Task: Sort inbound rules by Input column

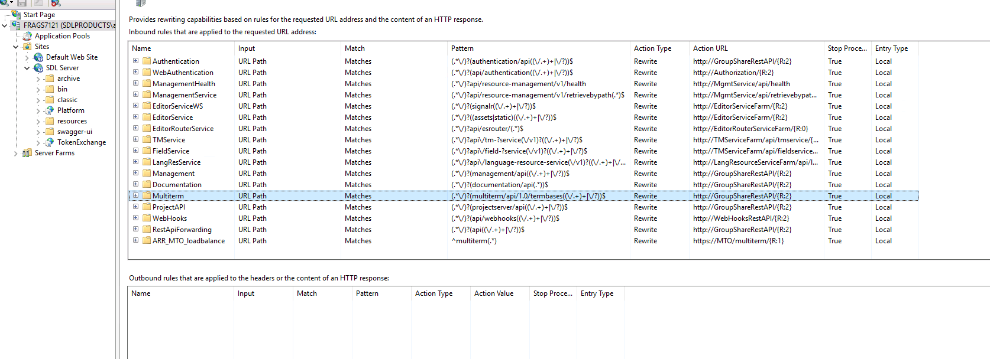Action: (287, 48)
